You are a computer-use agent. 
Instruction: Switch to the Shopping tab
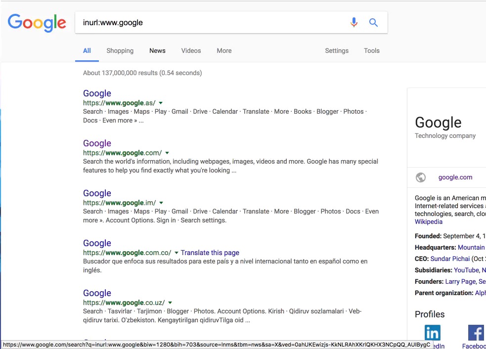pos(120,51)
